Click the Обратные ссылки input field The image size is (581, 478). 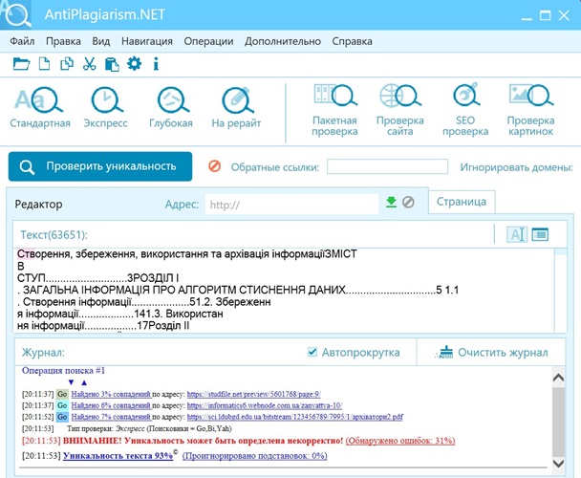[x=387, y=166]
